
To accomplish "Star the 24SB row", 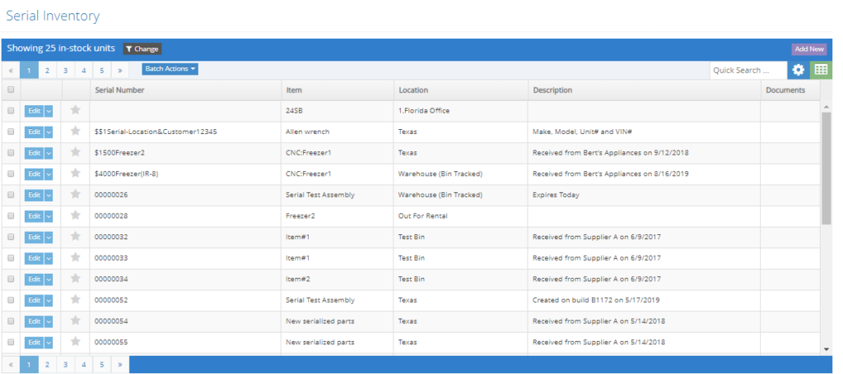I will [75, 110].
